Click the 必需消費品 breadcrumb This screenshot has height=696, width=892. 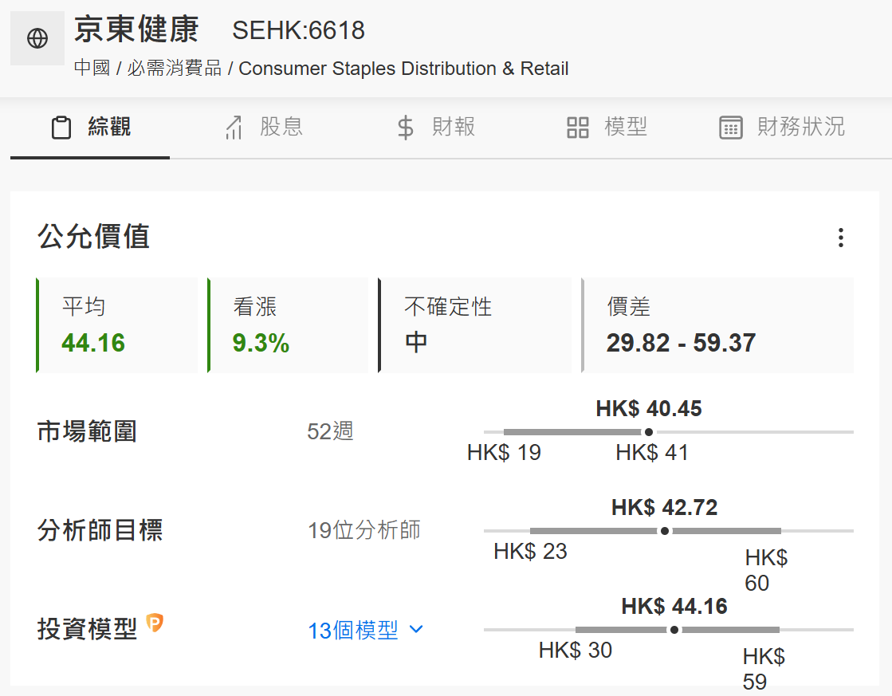tap(174, 69)
